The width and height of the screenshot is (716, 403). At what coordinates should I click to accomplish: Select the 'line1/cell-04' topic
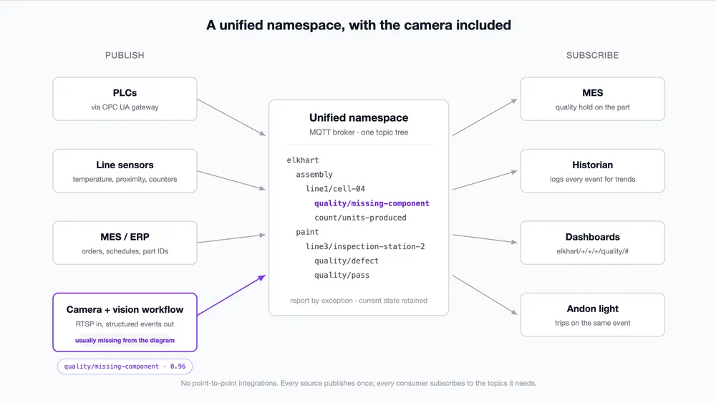335,189
